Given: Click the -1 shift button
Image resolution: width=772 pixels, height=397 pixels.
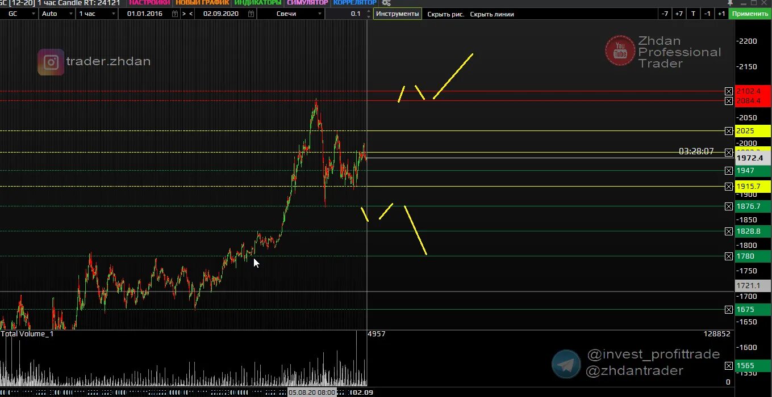Looking at the screenshot, I should click(707, 14).
